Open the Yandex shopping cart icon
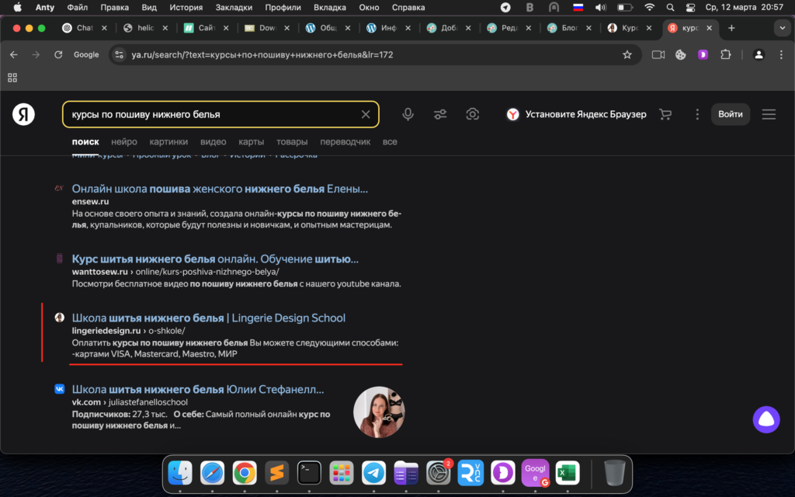 tap(665, 114)
